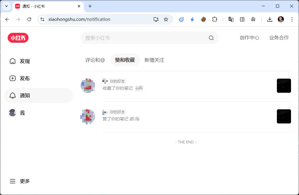Switch to the 评论和@ tab

pyautogui.click(x=95, y=60)
